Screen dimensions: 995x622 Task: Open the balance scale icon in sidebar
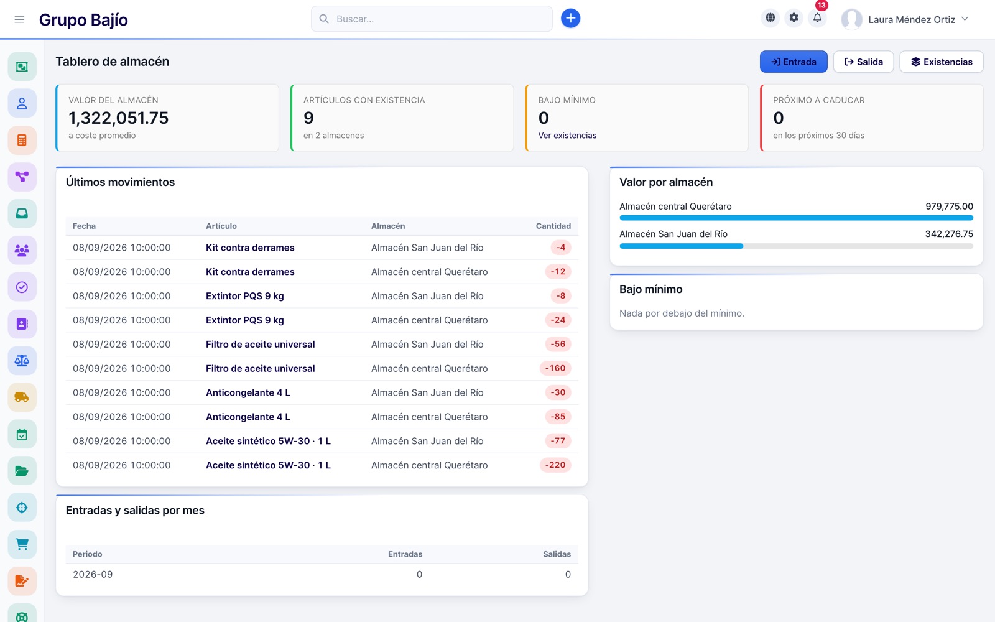pos(22,360)
